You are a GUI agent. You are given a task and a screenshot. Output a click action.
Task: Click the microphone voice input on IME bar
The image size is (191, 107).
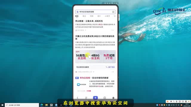[177, 101]
